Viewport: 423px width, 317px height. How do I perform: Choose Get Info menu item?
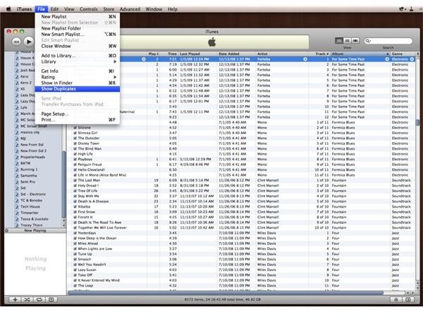pyautogui.click(x=77, y=71)
